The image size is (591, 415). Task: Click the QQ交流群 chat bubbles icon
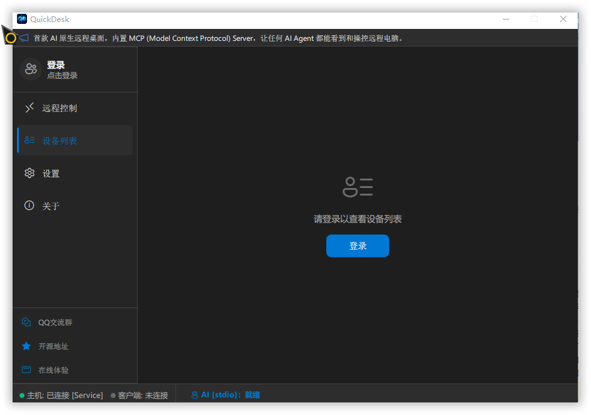tap(26, 323)
